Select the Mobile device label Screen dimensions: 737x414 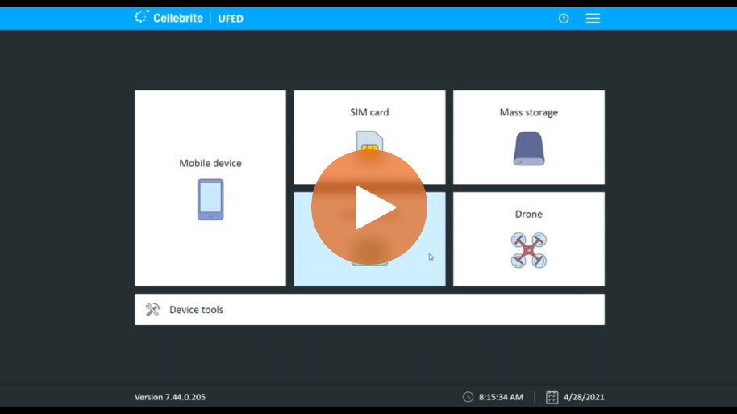point(210,163)
